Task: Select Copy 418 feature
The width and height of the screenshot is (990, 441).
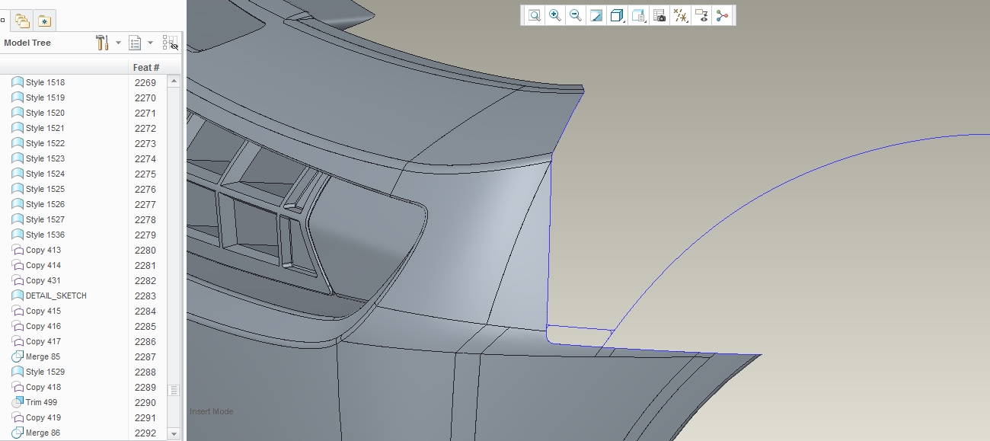Action: 43,387
